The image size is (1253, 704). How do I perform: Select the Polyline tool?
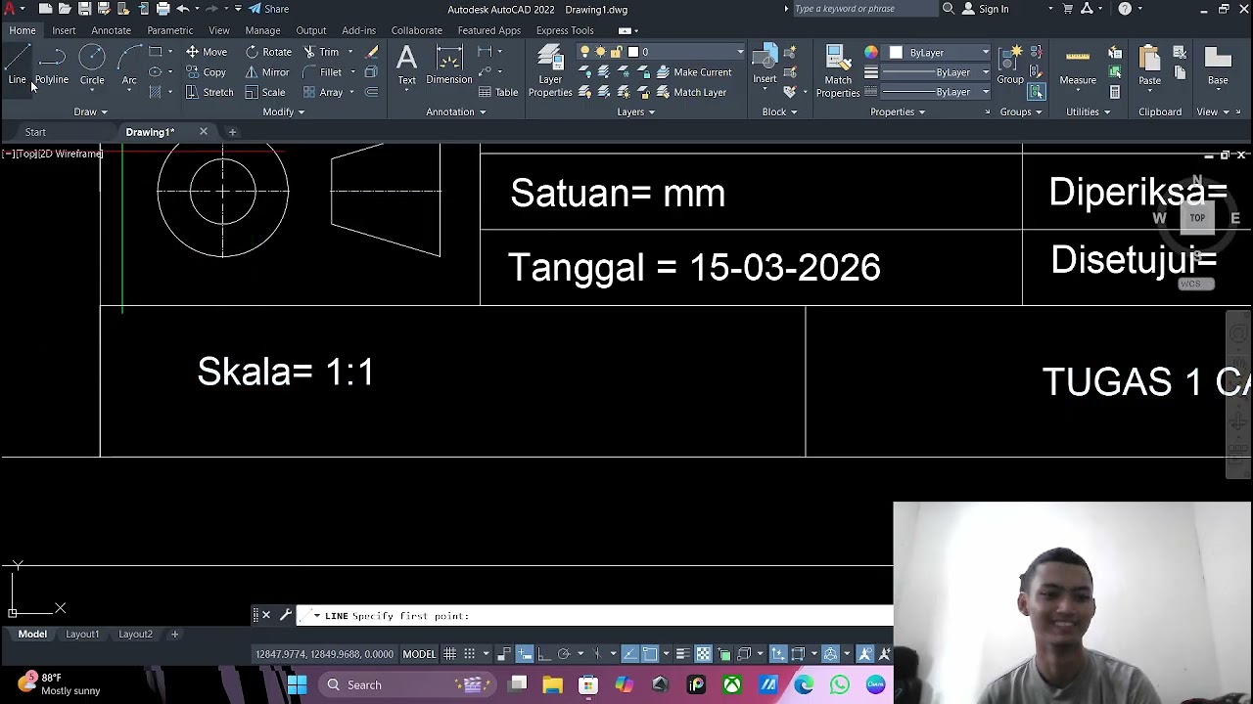pos(52,65)
